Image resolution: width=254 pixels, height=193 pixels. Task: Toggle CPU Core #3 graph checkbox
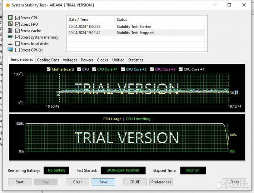pos(152,69)
